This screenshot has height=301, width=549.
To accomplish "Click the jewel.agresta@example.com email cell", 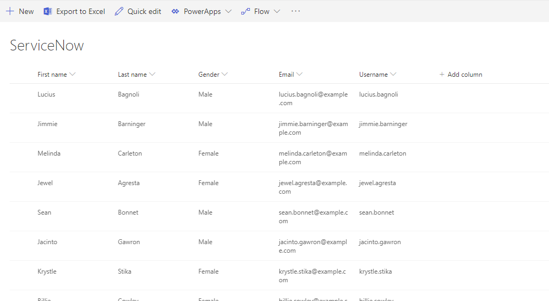I will [313, 187].
